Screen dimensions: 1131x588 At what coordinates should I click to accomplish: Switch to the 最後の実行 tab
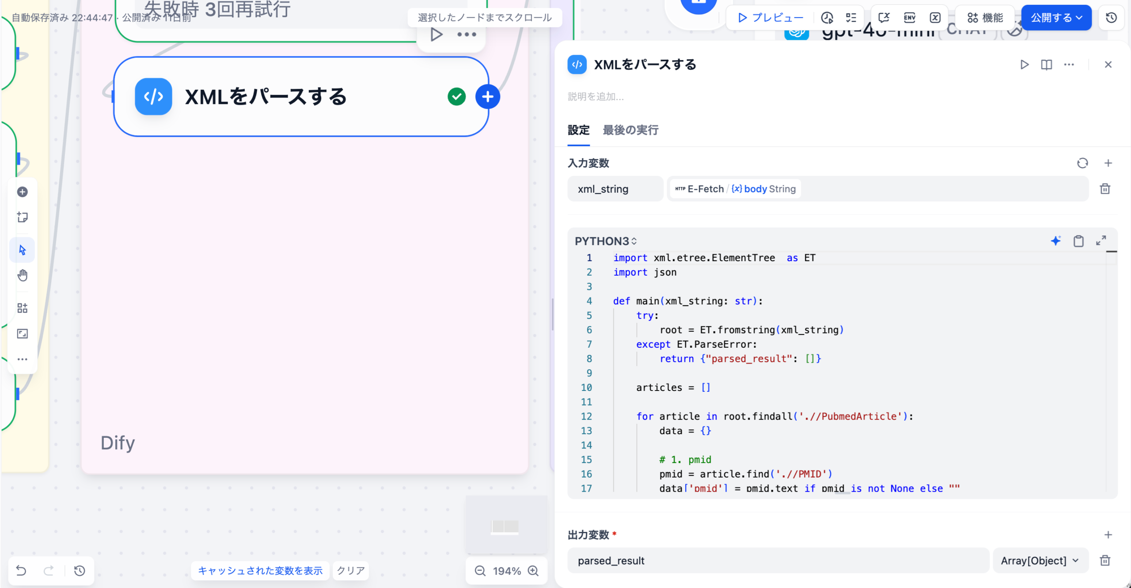coord(630,130)
